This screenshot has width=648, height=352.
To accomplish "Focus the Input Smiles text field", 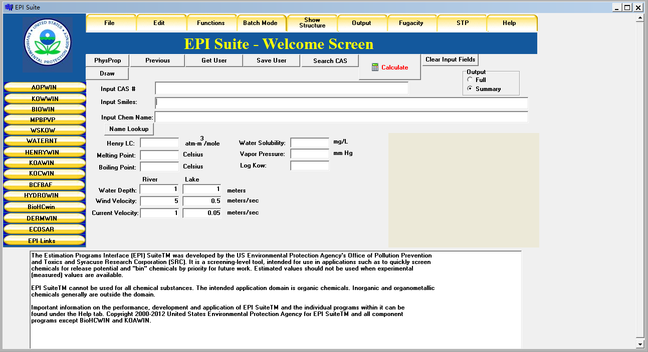I will pyautogui.click(x=341, y=103).
